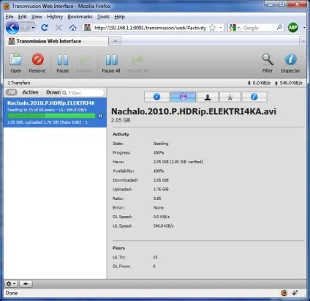310x301 pixels.
Task: Expand the URL history dropdown arrow
Action: point(221,28)
